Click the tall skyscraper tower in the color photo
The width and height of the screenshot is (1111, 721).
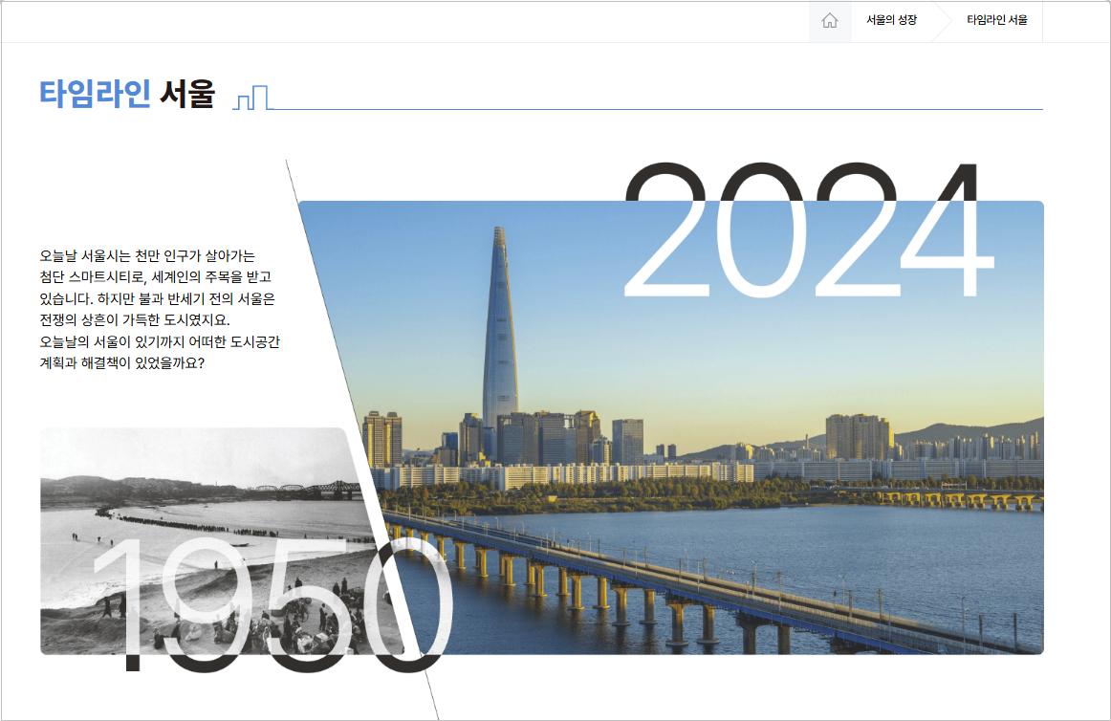[499, 335]
